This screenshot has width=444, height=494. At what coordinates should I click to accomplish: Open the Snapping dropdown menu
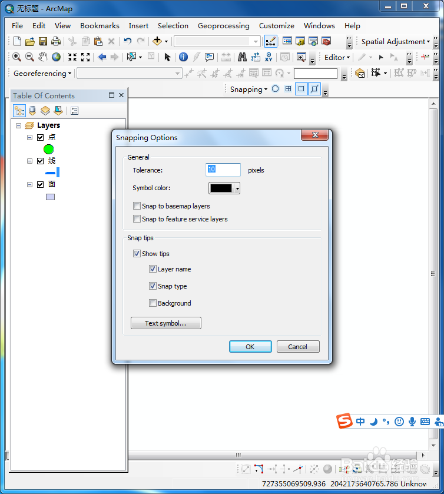pyautogui.click(x=248, y=89)
